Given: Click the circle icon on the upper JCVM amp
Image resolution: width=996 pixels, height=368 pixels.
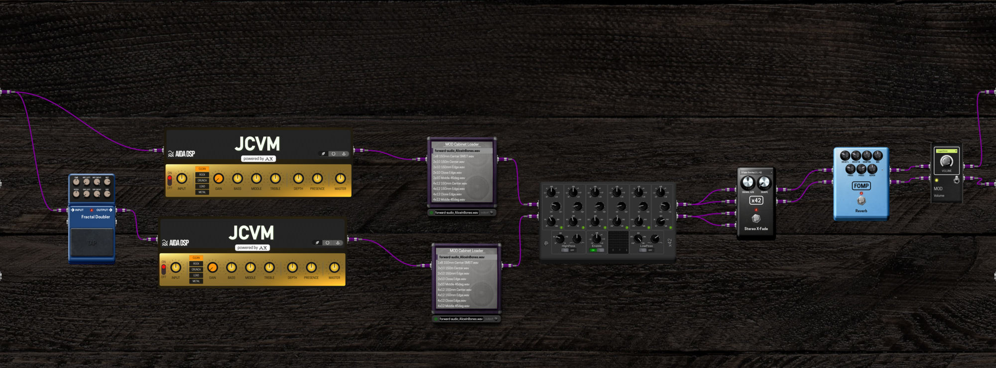Looking at the screenshot, I should coord(334,154).
